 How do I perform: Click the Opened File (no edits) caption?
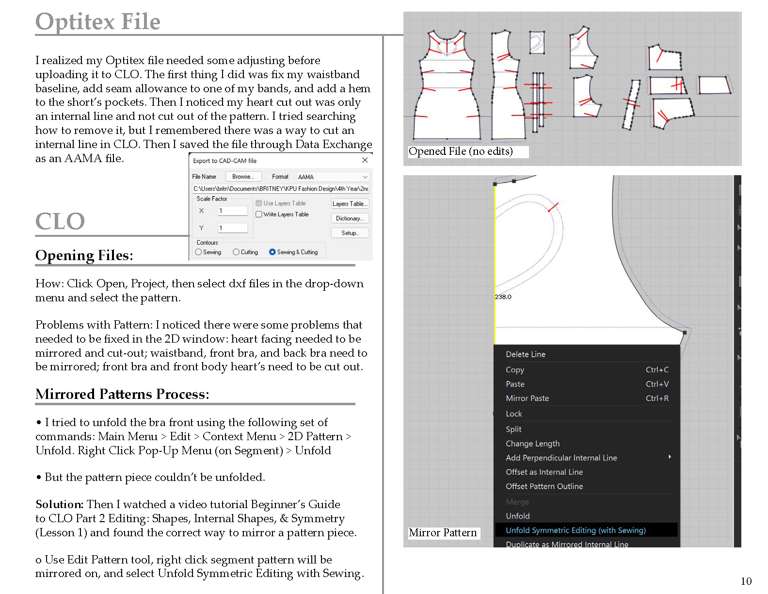pos(461,151)
